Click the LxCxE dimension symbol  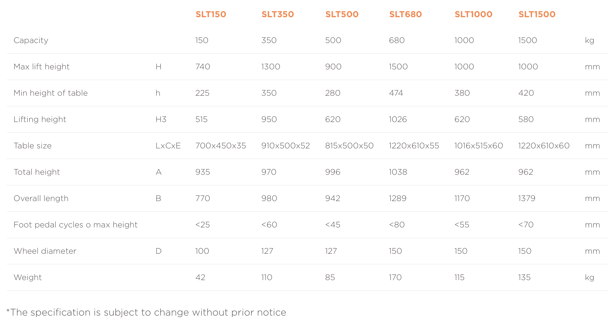pyautogui.click(x=168, y=146)
